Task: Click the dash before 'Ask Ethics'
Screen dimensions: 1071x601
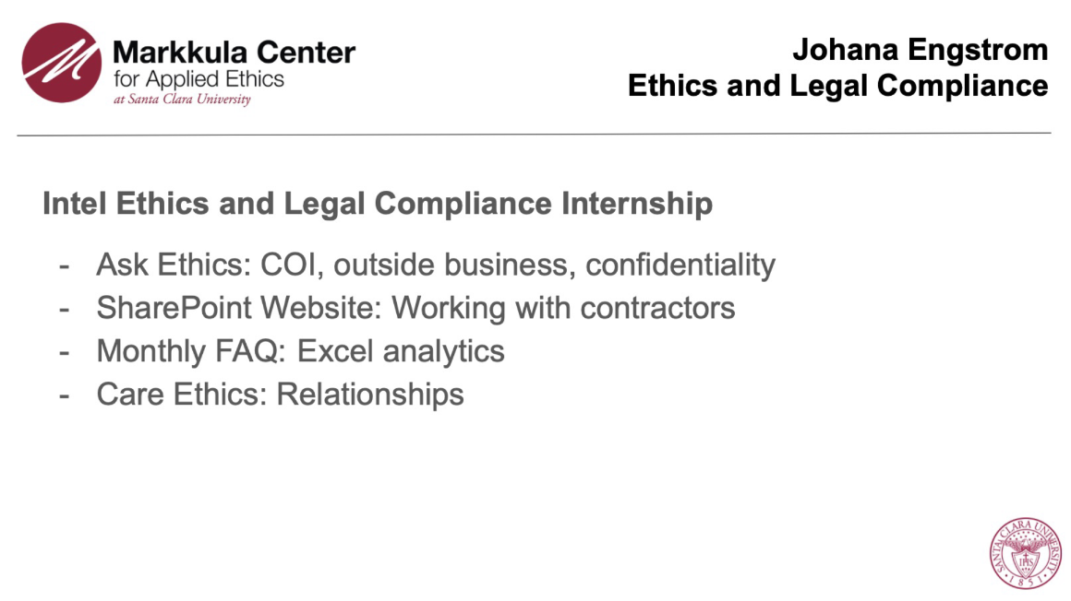Action: coord(64,266)
